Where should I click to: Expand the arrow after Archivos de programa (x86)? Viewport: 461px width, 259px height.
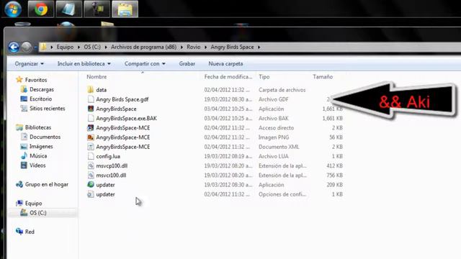point(182,47)
